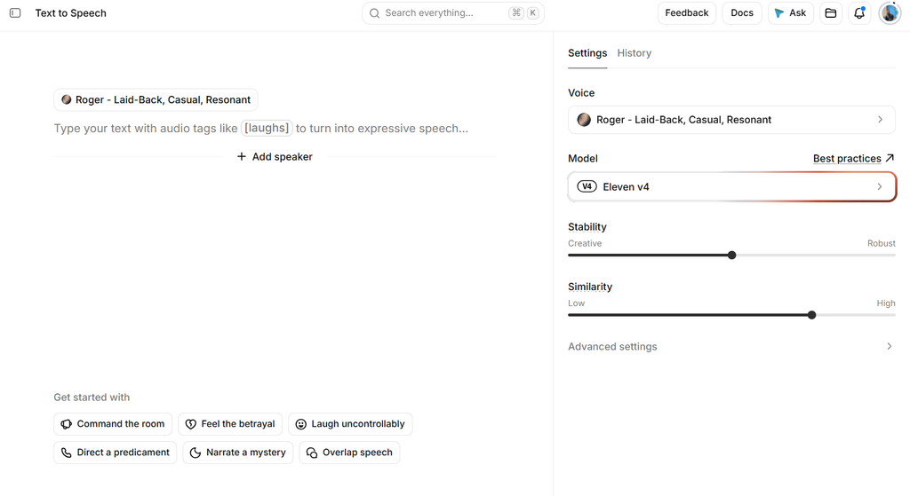Click Add speaker
Image resolution: width=910 pixels, height=496 pixels.
click(275, 157)
